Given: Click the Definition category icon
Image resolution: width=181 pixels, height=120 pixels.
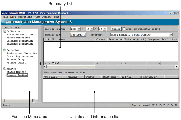Looking at the screenshot, I should (x=4, y=31).
